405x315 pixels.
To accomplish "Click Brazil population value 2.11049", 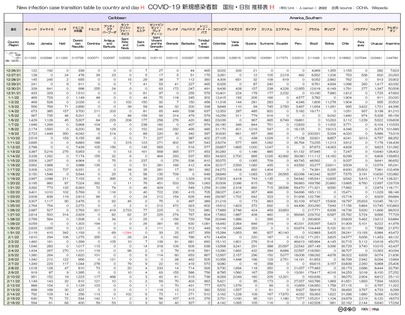I will (314, 58).
